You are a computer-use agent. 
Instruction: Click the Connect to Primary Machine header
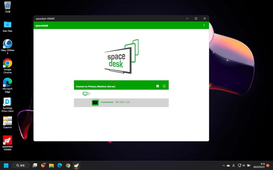tap(95, 86)
